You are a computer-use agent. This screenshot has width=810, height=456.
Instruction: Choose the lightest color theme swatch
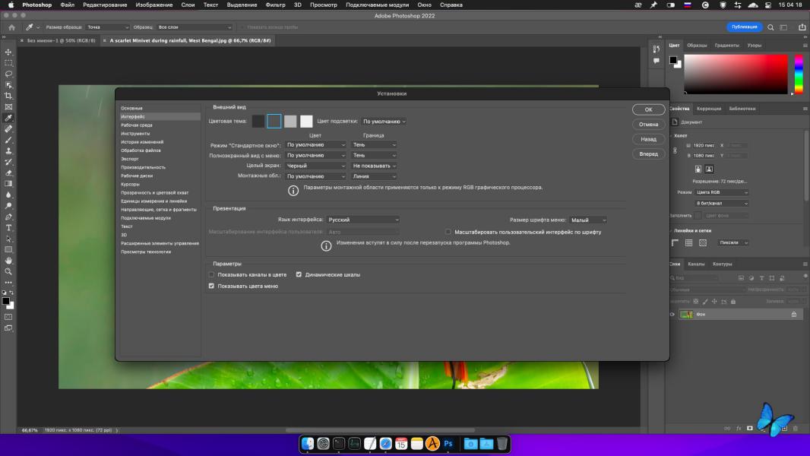(x=306, y=121)
